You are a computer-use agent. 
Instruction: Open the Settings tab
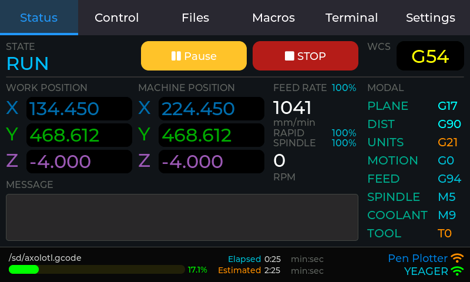430,18
